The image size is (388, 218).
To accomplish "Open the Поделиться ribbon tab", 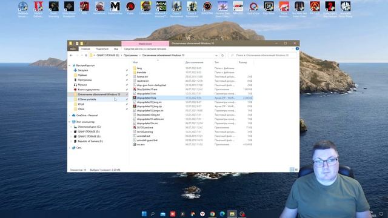I will click(102, 49).
